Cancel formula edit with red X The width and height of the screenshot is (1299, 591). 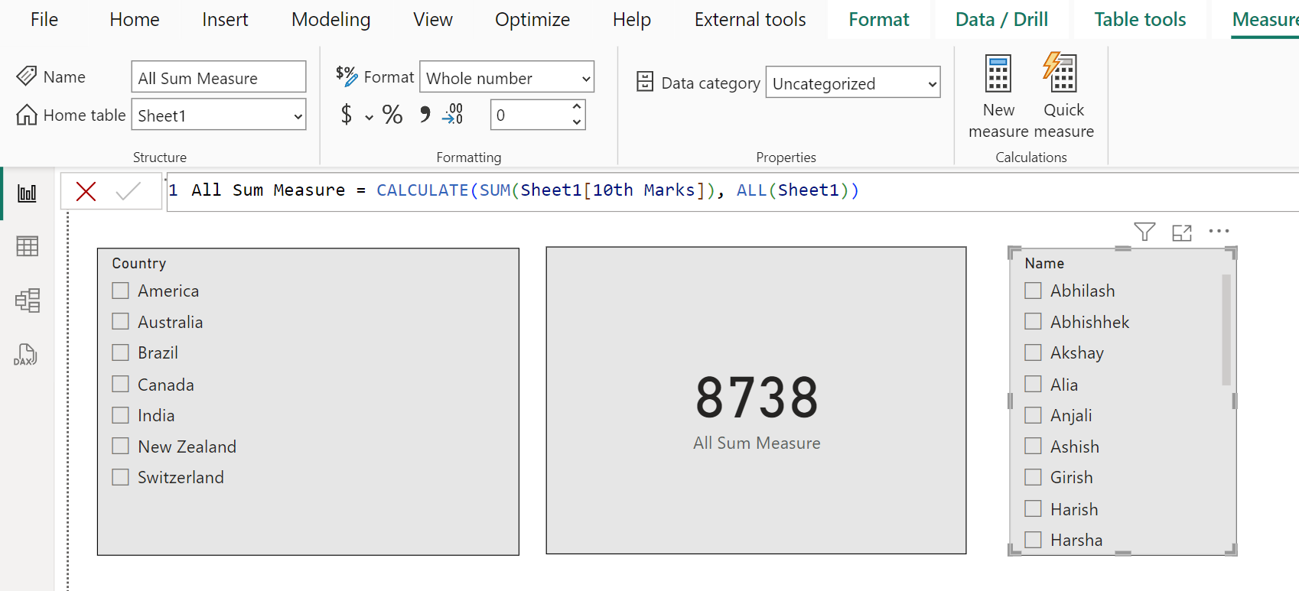click(x=86, y=191)
